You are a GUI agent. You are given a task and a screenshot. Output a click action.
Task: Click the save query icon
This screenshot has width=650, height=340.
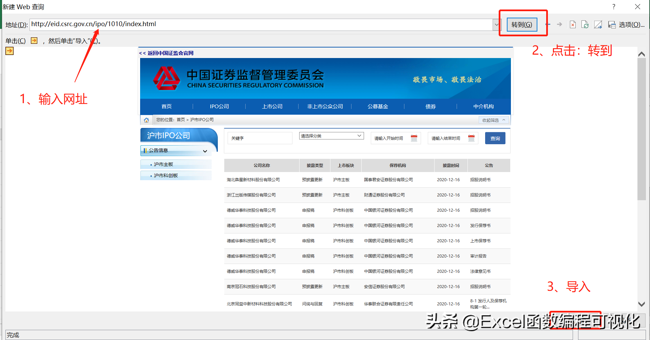click(612, 24)
